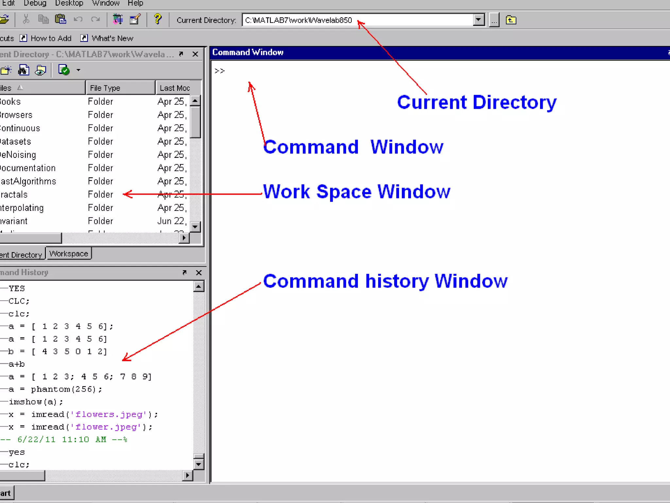Click the view/hide file contents eye icon
Image resolution: width=670 pixels, height=503 pixels.
[x=41, y=70]
